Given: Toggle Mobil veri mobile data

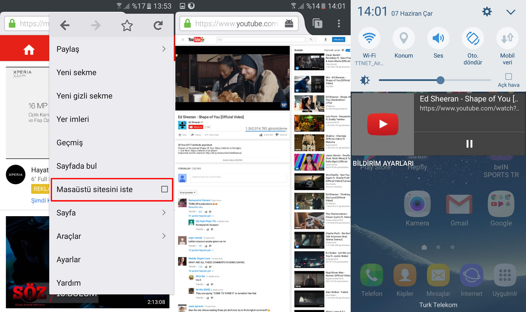Looking at the screenshot, I should (508, 38).
